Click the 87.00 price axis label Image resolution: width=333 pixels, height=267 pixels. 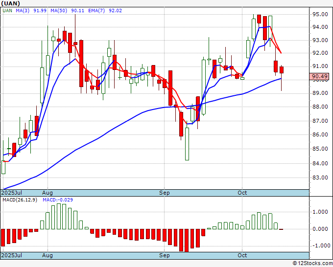pos(320,121)
